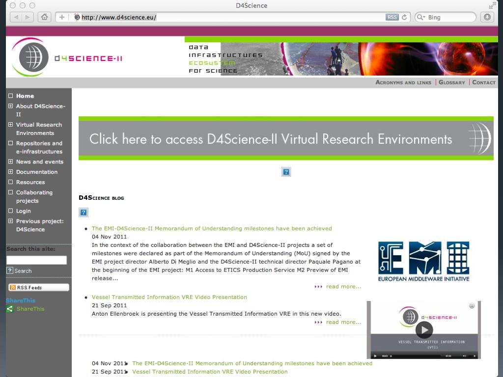The image size is (503, 377).
Task: Click the access Virtual Research Environments banner
Action: [286, 138]
